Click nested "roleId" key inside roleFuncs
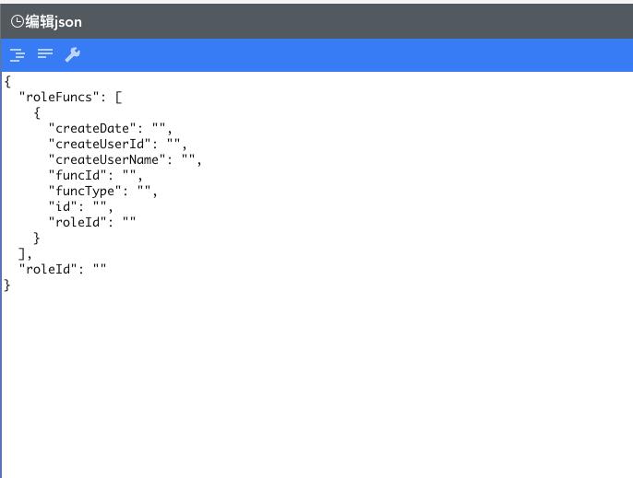The width and height of the screenshot is (633, 478). click(78, 222)
